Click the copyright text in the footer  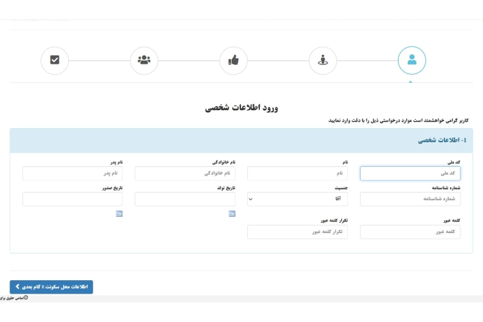tap(14, 299)
